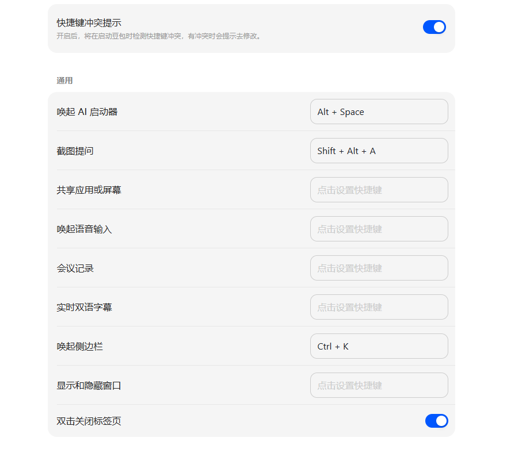
Task: Click the shortcut box for 唤起语音输入
Action: (x=379, y=229)
